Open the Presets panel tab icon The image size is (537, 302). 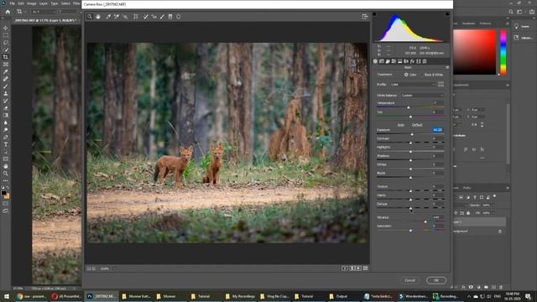[425, 61]
